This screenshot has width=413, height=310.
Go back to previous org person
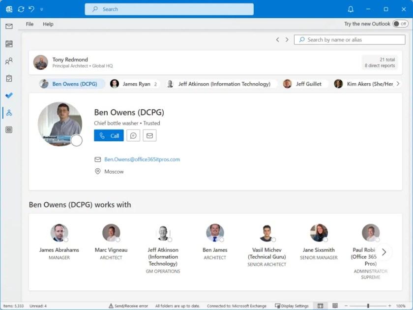pos(277,39)
